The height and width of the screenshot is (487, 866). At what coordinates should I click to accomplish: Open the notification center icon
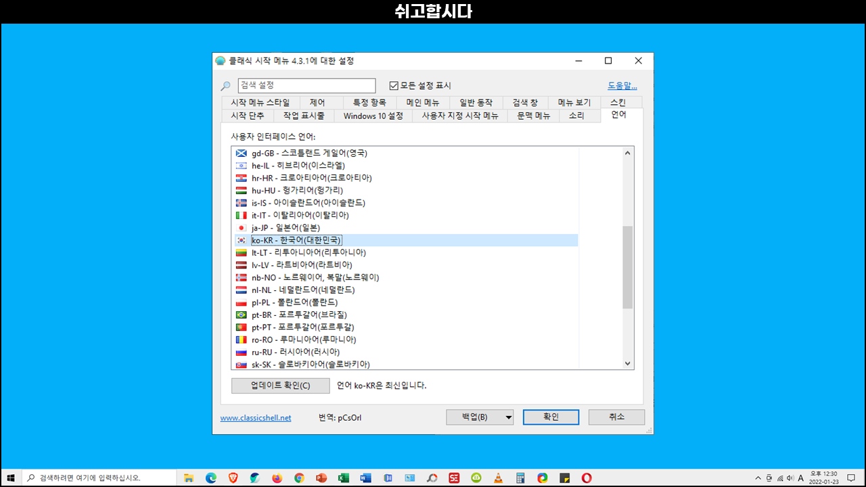[851, 478]
